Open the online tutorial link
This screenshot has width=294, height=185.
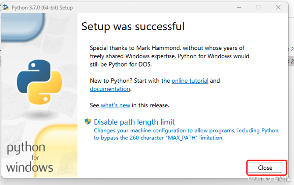click(190, 81)
